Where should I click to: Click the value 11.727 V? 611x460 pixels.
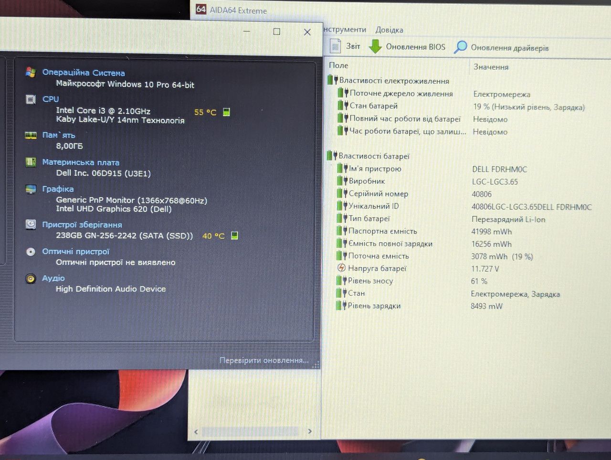[485, 268]
